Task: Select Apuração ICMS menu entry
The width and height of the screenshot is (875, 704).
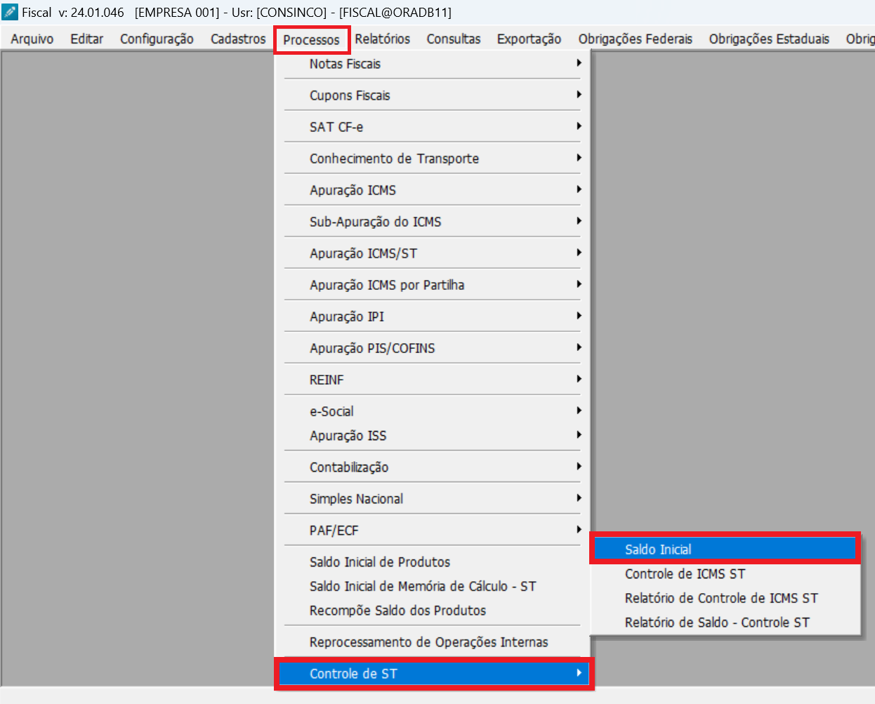Action: [433, 190]
